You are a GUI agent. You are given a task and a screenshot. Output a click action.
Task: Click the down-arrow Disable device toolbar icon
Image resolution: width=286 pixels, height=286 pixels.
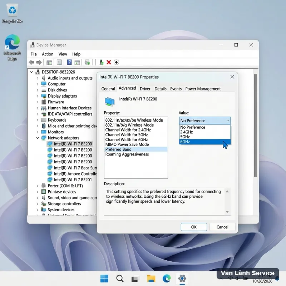click(116, 62)
